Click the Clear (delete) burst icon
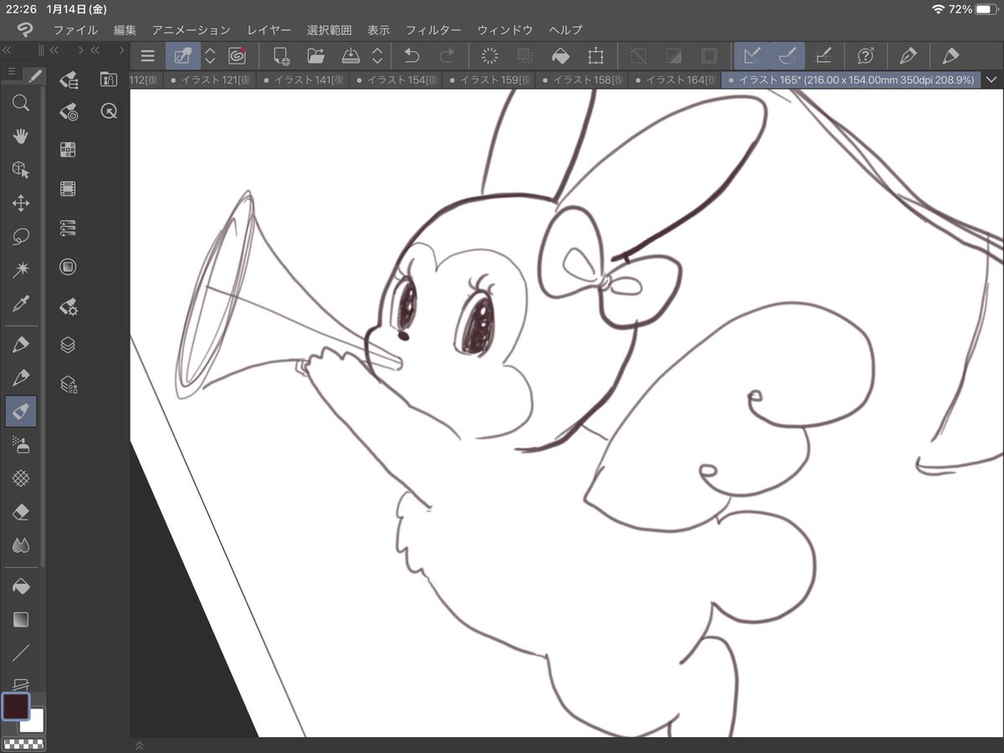The image size is (1004, 753). [490, 56]
